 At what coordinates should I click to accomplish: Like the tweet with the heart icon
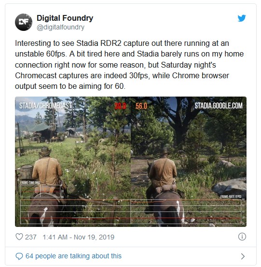click(x=19, y=237)
